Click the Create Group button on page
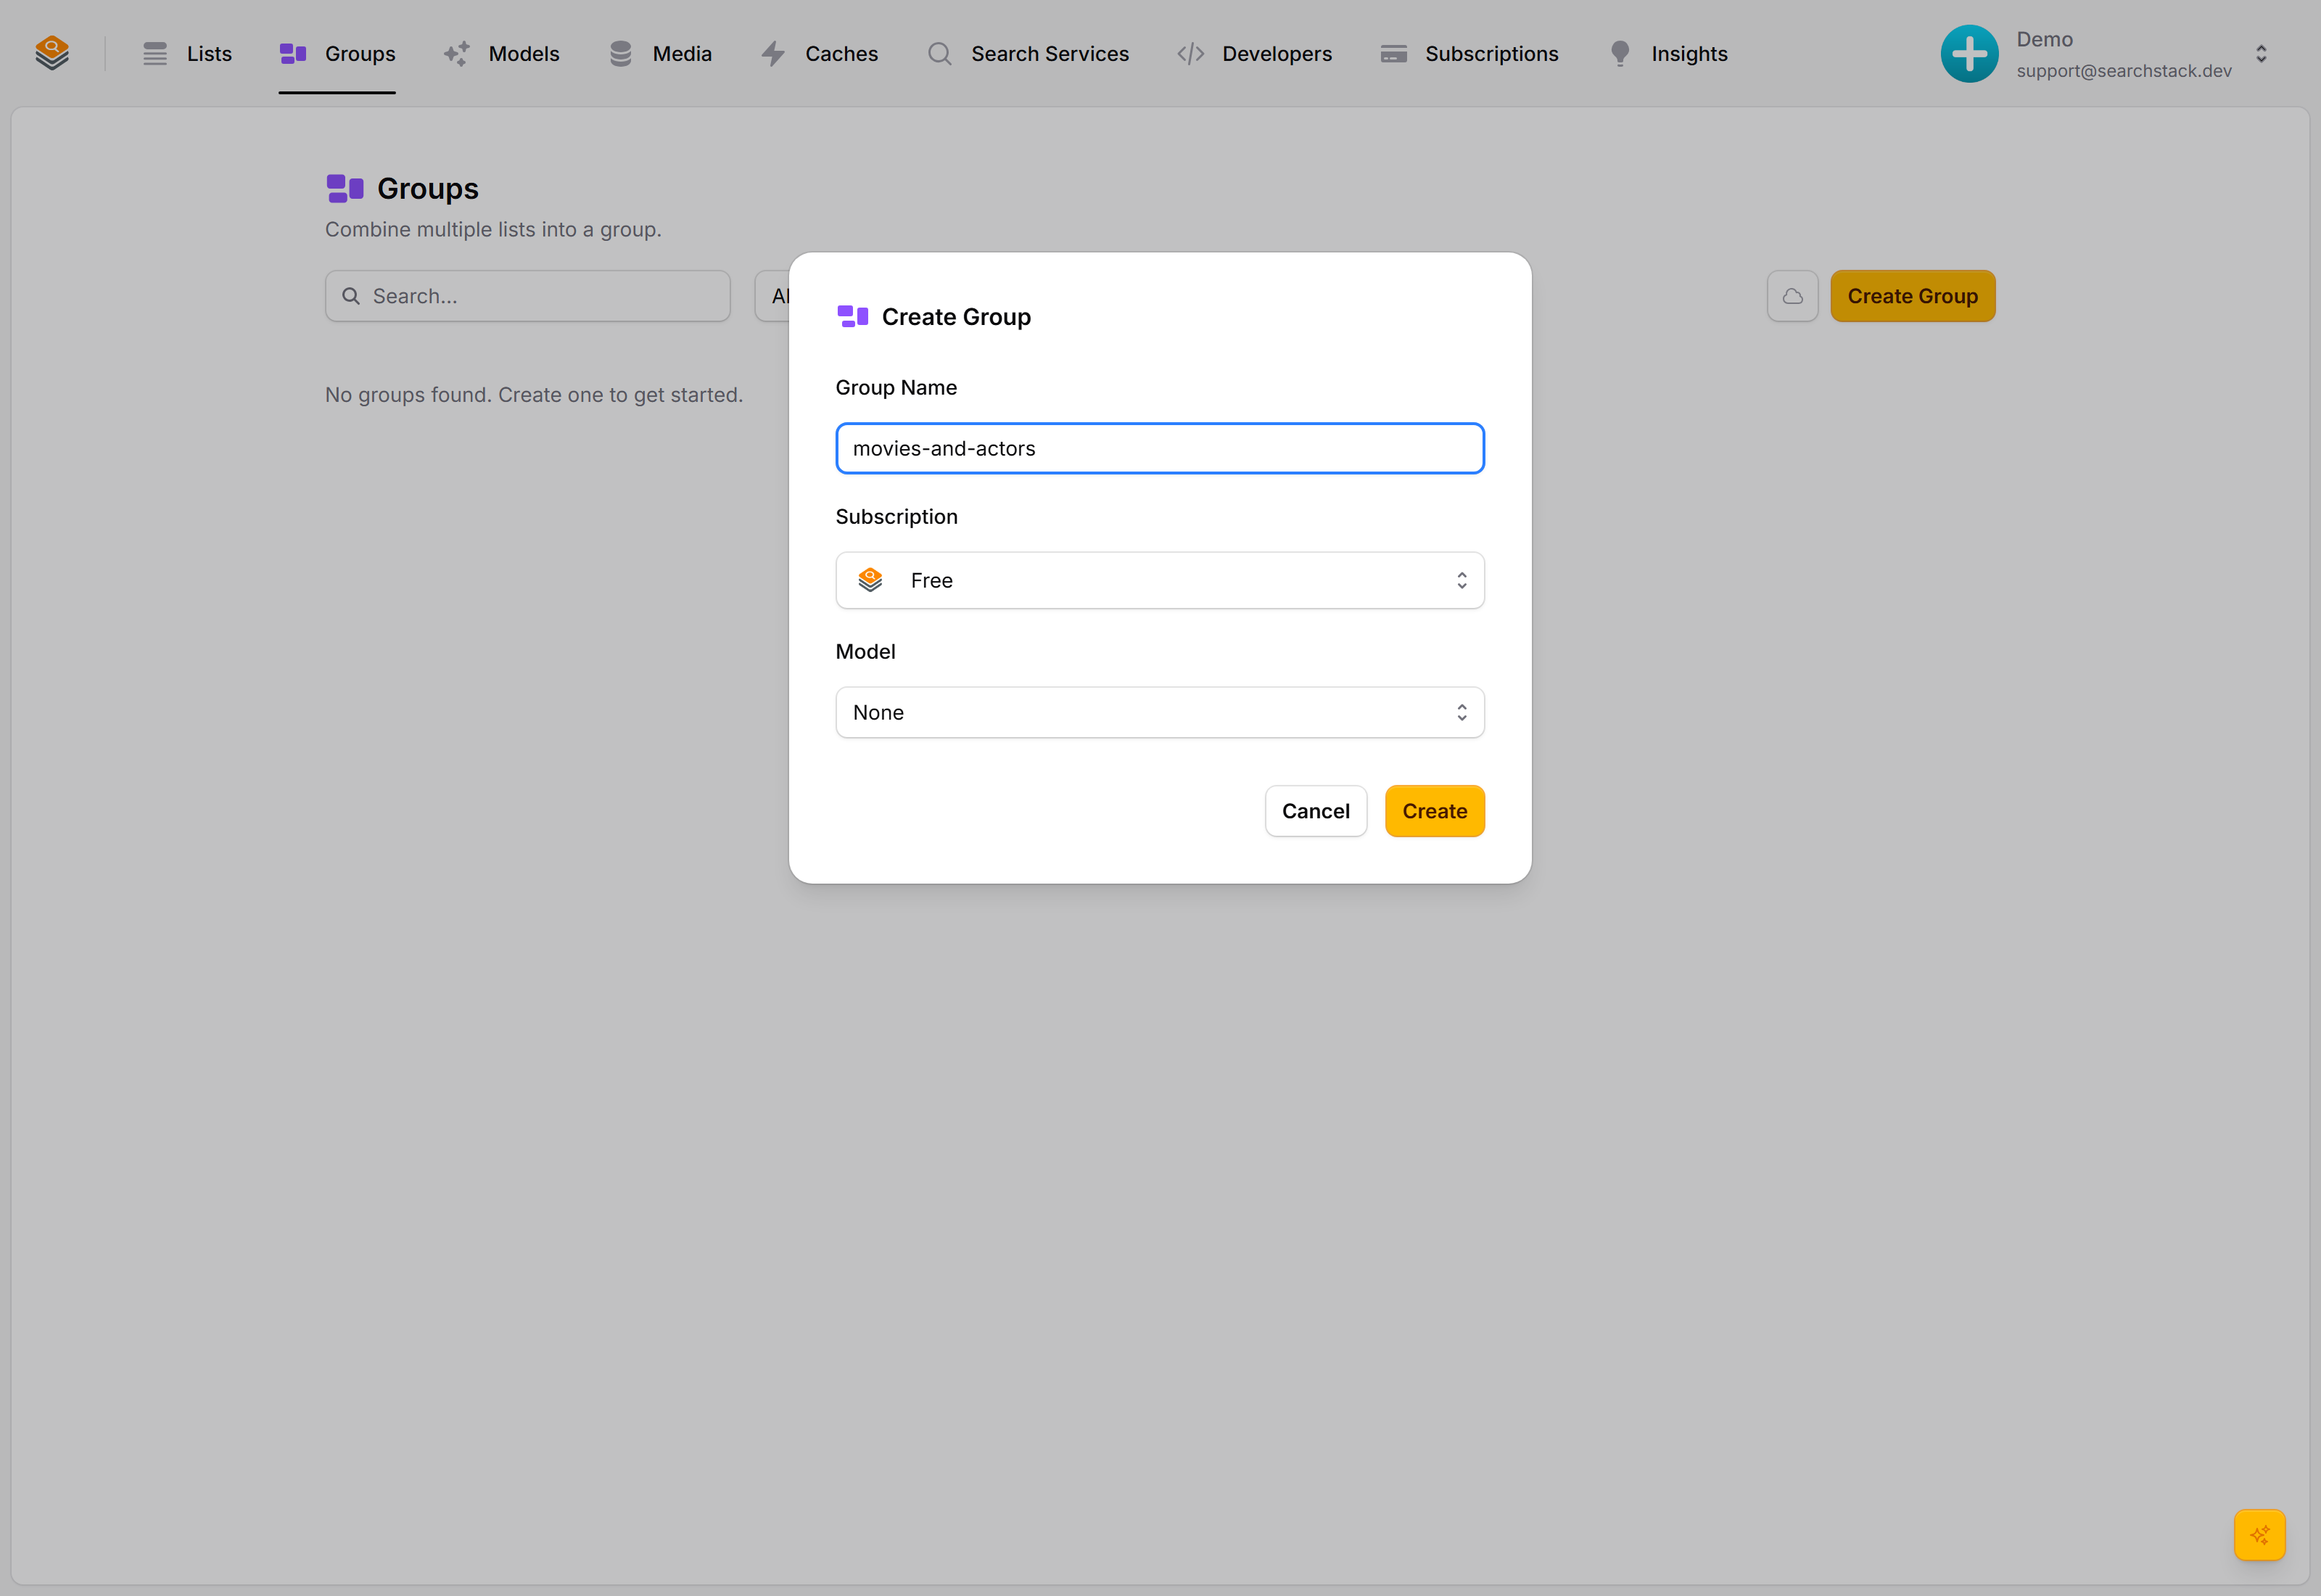 click(x=1912, y=296)
